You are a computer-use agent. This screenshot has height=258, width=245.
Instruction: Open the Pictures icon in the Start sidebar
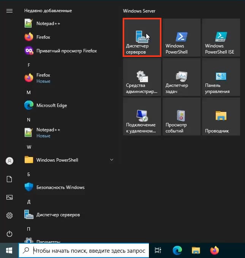coord(9,197)
